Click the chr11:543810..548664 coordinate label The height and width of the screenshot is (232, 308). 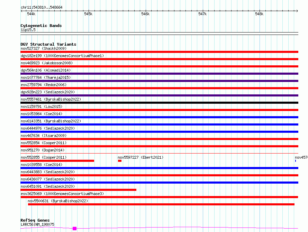click(x=42, y=7)
